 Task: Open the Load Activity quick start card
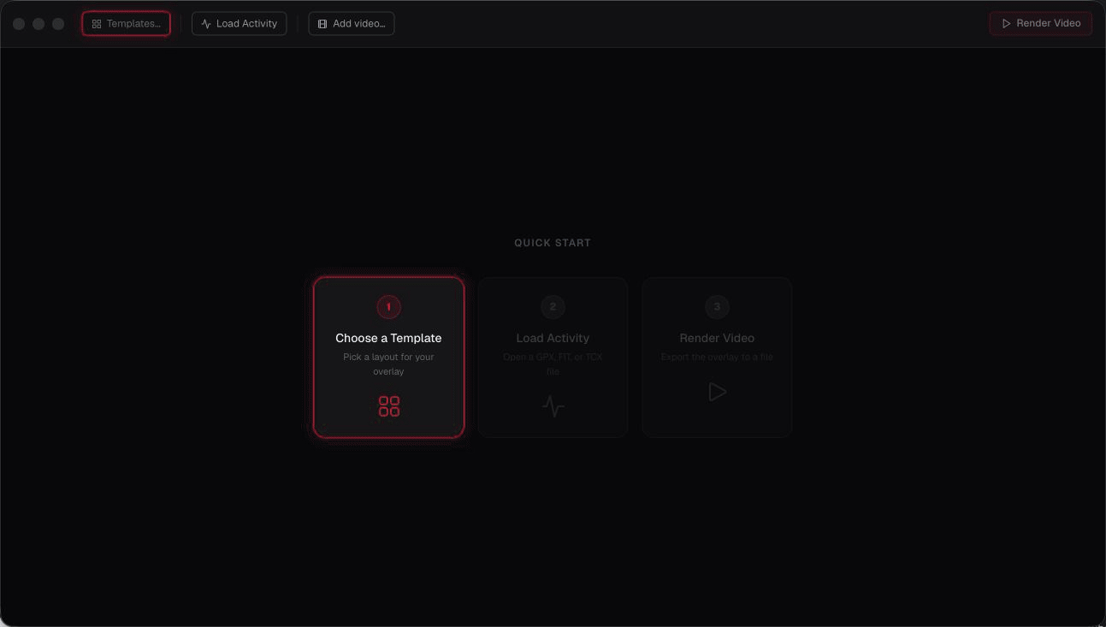click(x=553, y=358)
